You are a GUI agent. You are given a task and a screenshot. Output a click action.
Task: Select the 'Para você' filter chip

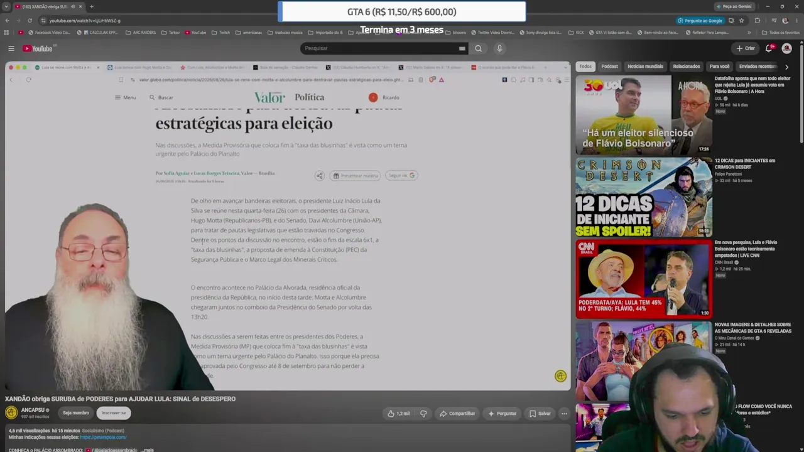coord(719,67)
